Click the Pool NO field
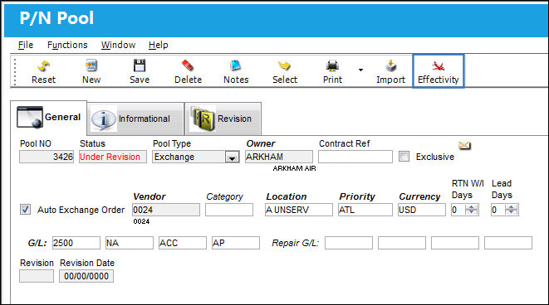Image resolution: width=549 pixels, height=305 pixels. [x=47, y=157]
